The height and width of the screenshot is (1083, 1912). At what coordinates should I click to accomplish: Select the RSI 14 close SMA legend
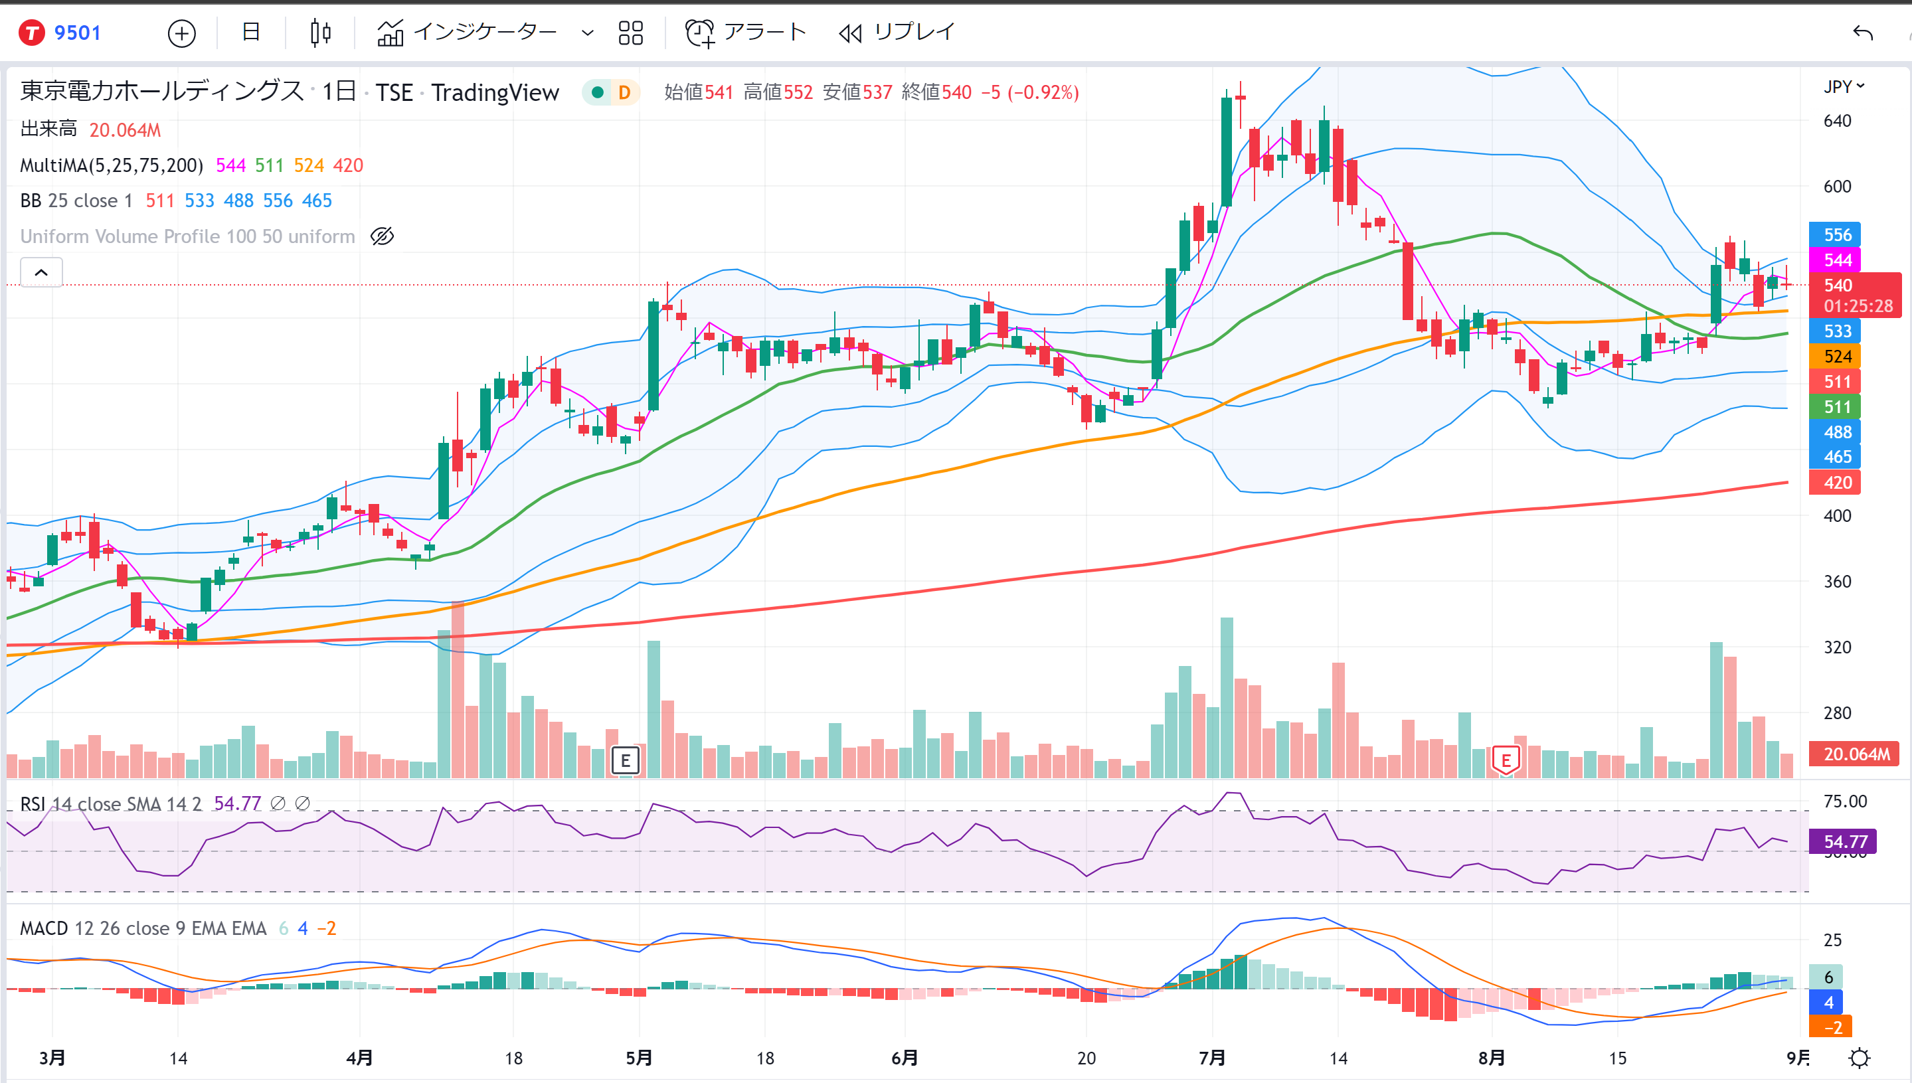(x=111, y=803)
